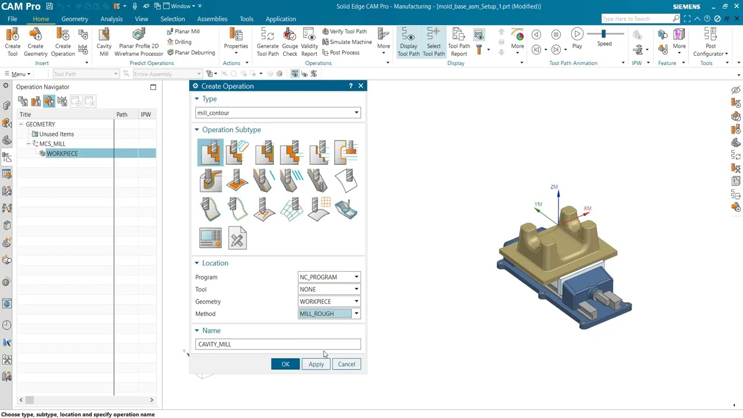This screenshot has height=418, width=743.
Task: Switch to the Application tab
Action: [281, 19]
